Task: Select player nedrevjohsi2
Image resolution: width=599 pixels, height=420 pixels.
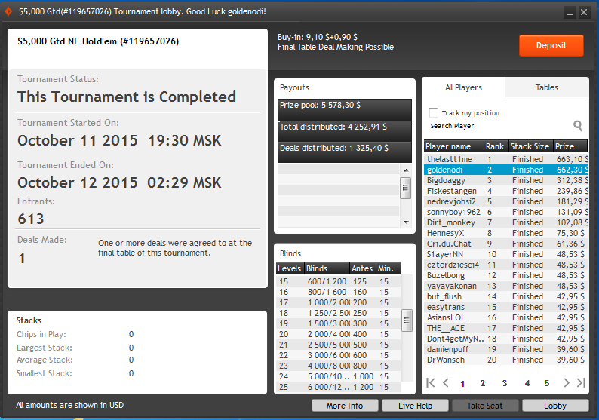Action: point(505,201)
